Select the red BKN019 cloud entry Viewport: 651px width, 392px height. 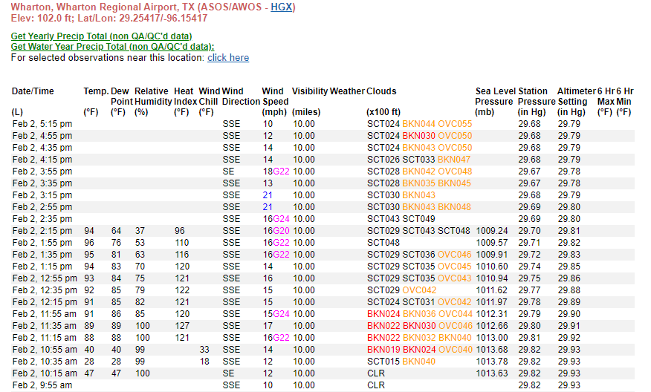(x=383, y=350)
